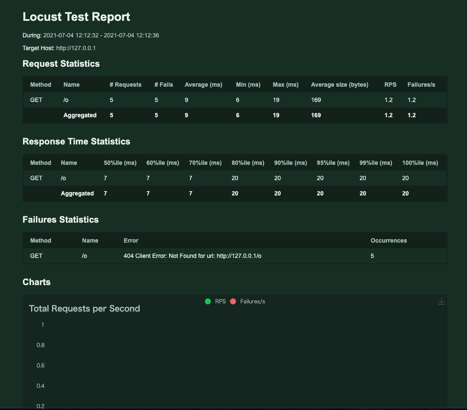Click the Failures/s column header
Screen dimensions: 467x410
[x=421, y=85]
